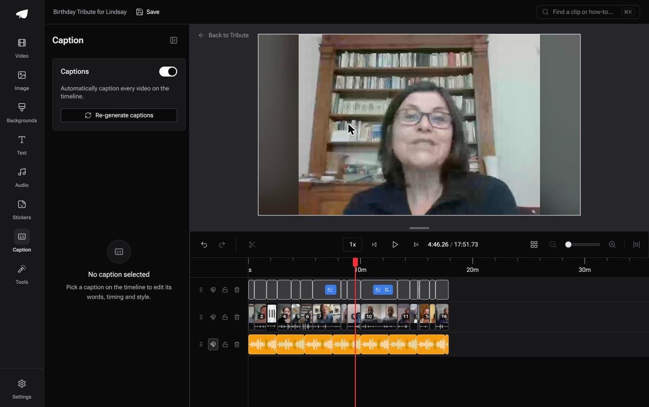This screenshot has height=407, width=649.
Task: Zoom out the timeline
Action: (x=553, y=244)
